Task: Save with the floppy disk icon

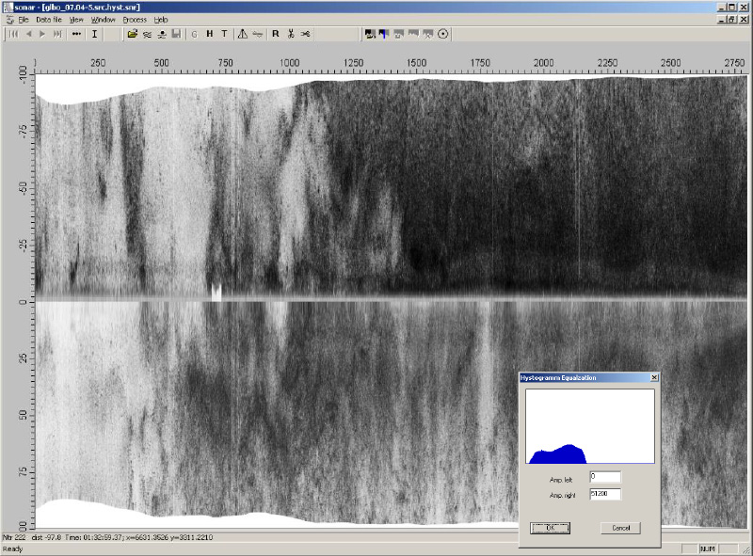Action: click(176, 34)
